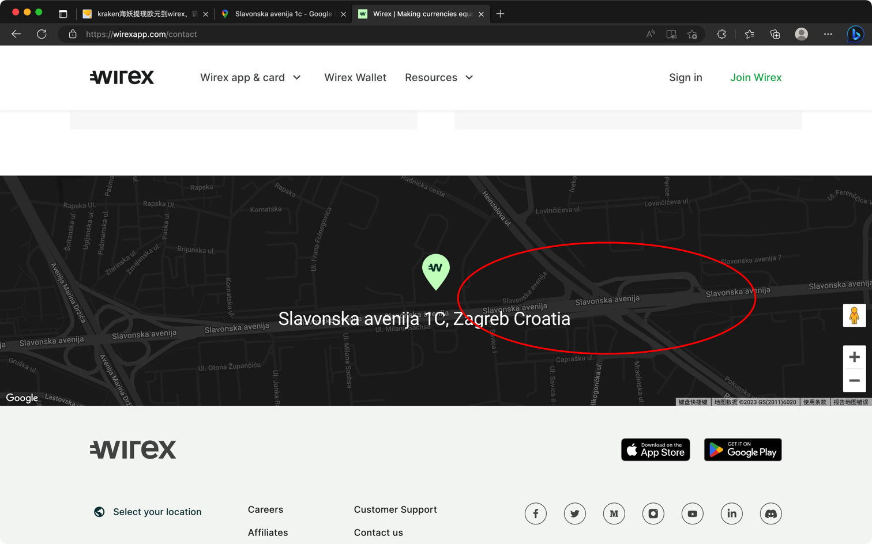Open Select your location

(x=157, y=512)
